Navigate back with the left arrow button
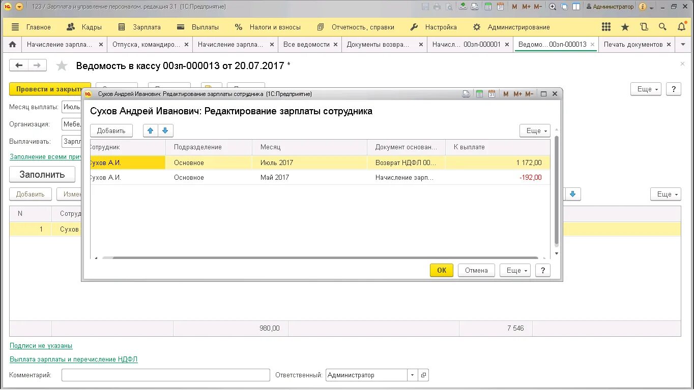The width and height of the screenshot is (694, 390). tap(19, 65)
